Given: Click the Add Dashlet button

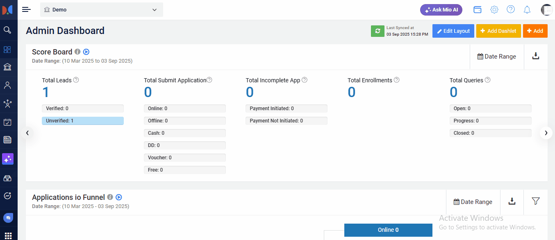Looking at the screenshot, I should click(x=498, y=31).
